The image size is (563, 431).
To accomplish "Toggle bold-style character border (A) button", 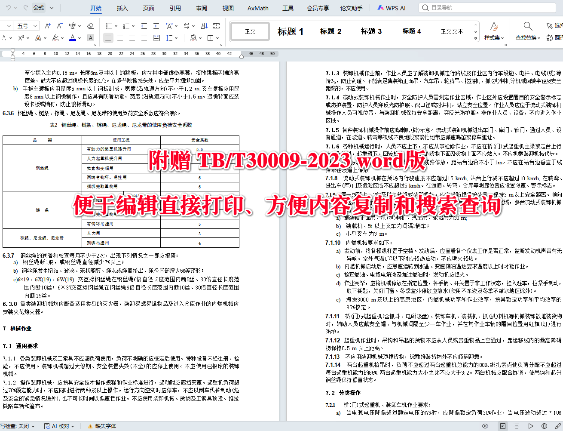I will [91, 38].
